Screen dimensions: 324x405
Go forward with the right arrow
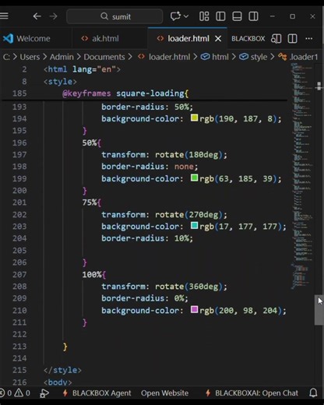coord(54,16)
